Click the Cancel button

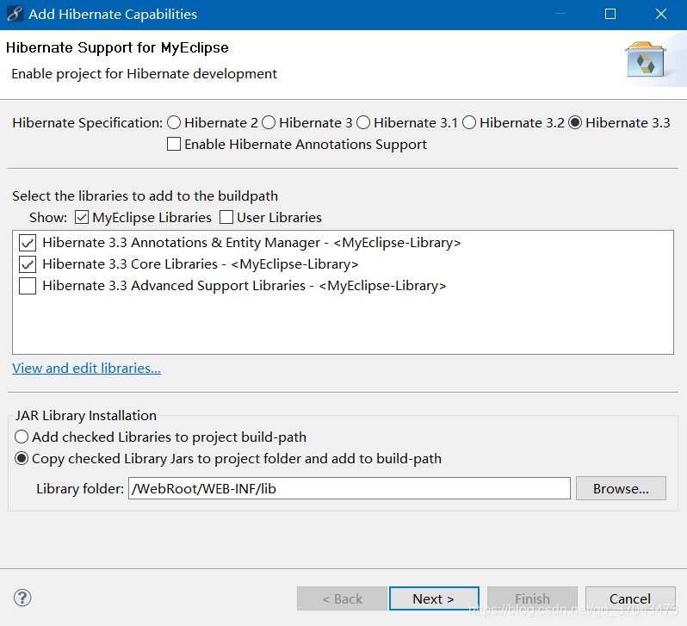pos(630,598)
